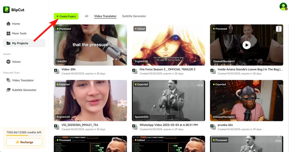The image size is (289, 152).
Task: Click translator icon beside WhatsApp Video title
Action: click(135, 127)
